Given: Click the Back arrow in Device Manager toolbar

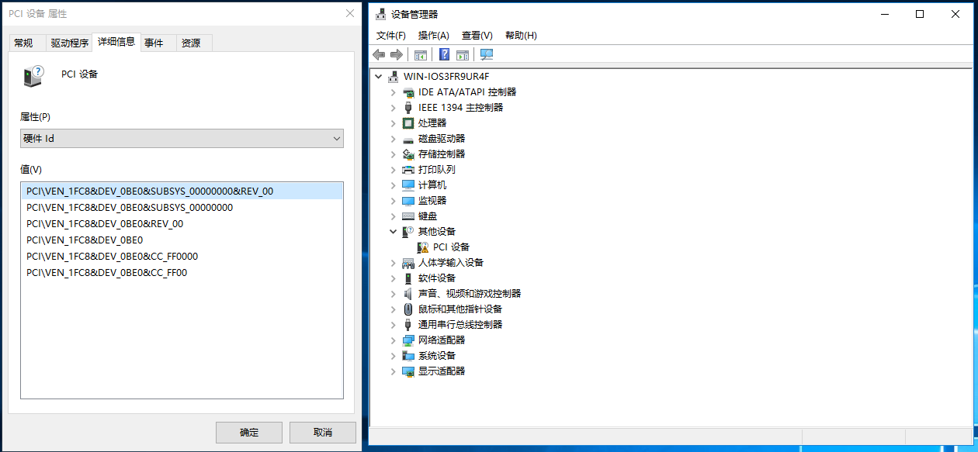Looking at the screenshot, I should click(x=379, y=54).
